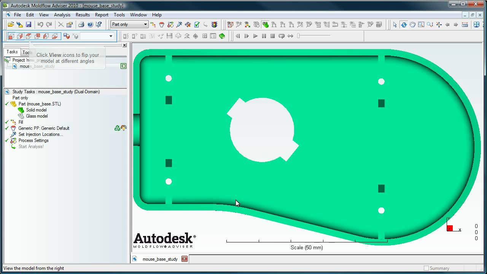
Task: Activate the Rotate view tool
Action: [404, 25]
